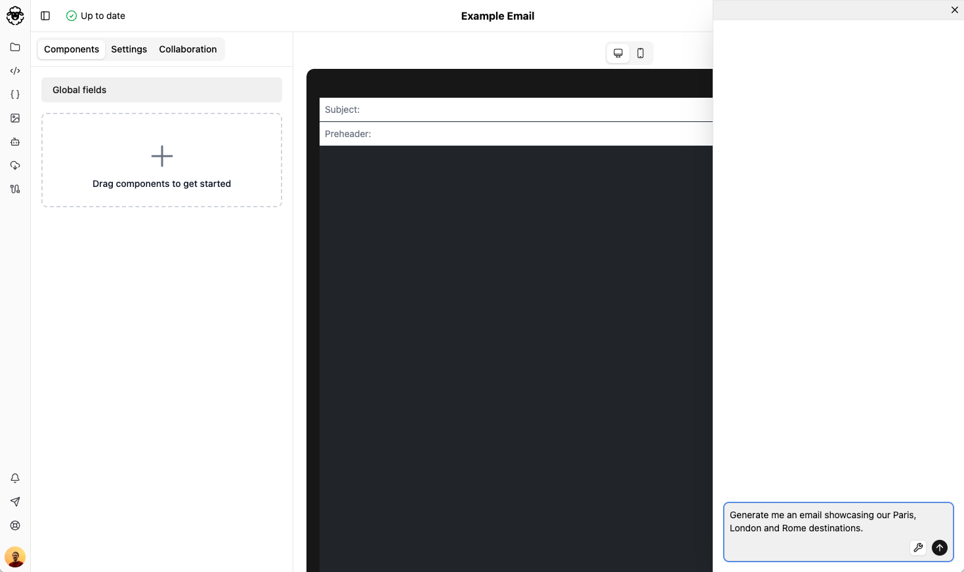This screenshot has height=572, width=964.
Task: Click the wrench tools icon in chat box
Action: coord(918,548)
